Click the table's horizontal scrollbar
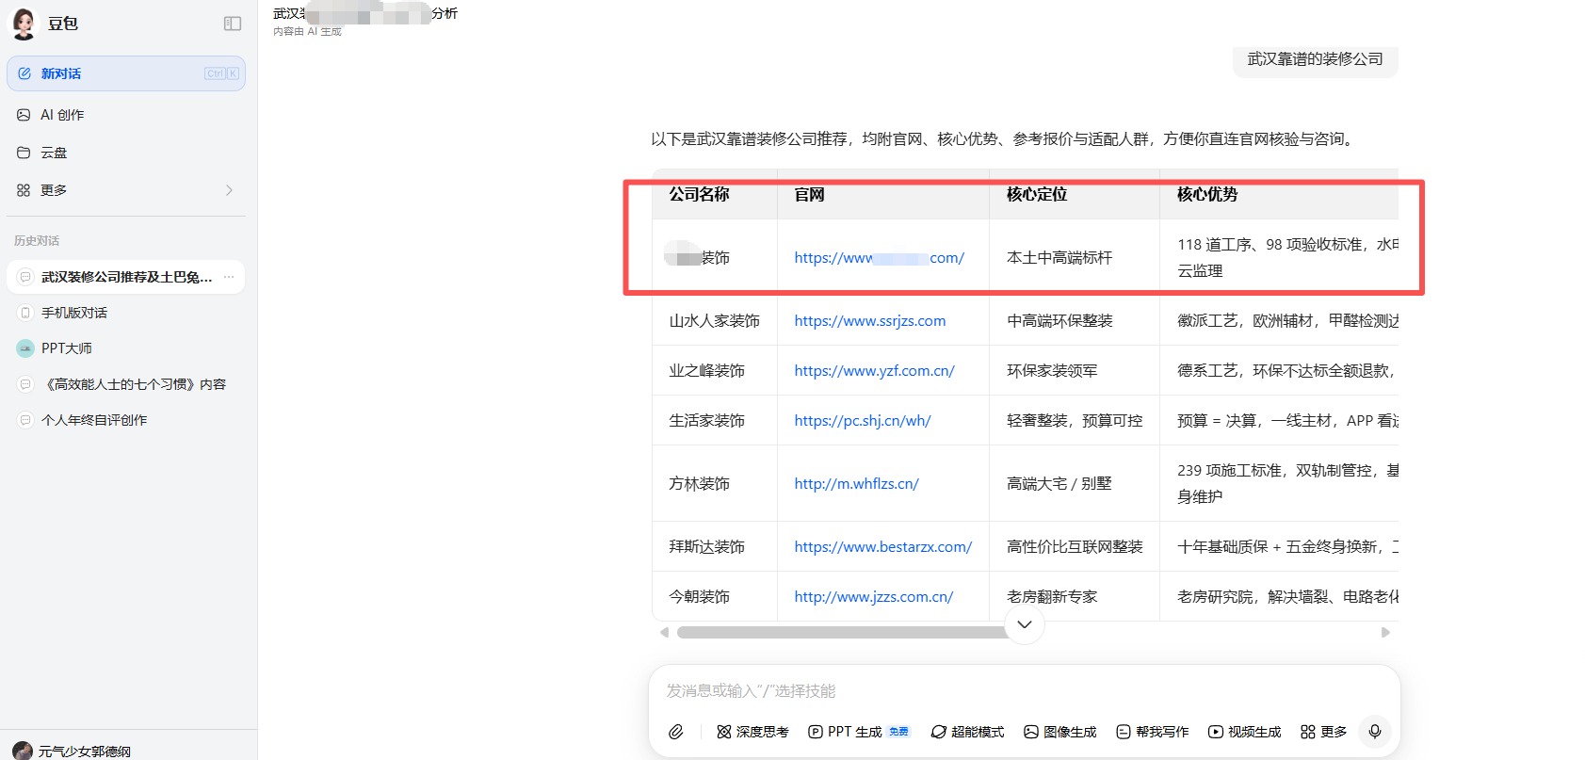The image size is (1585, 760). (x=842, y=633)
